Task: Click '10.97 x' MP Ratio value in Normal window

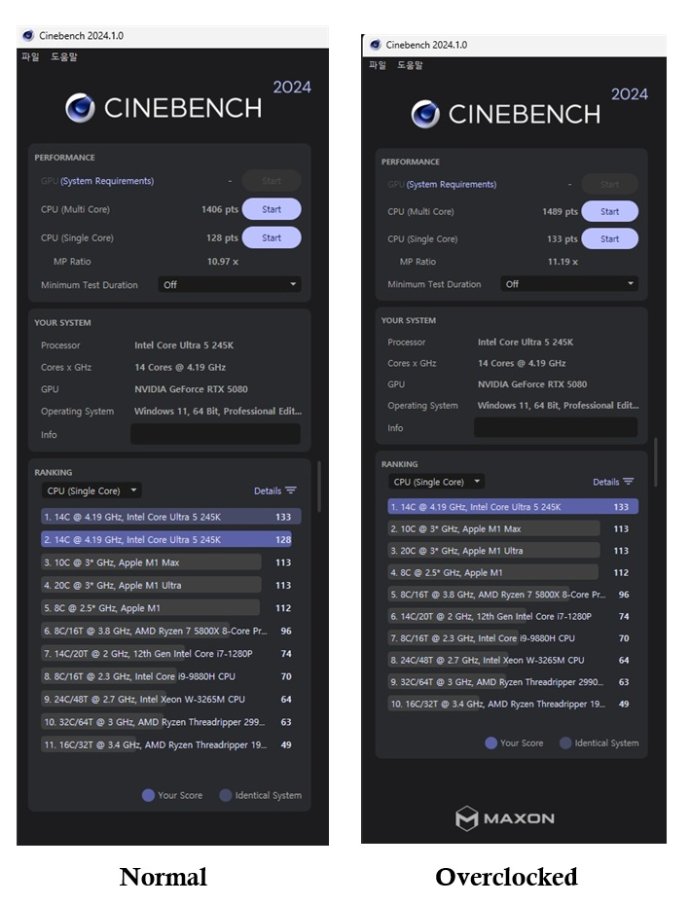Action: [223, 262]
